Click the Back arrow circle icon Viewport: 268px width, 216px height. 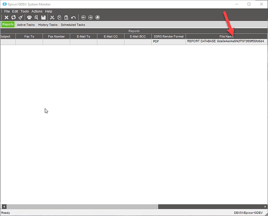pyautogui.click(x=83, y=17)
